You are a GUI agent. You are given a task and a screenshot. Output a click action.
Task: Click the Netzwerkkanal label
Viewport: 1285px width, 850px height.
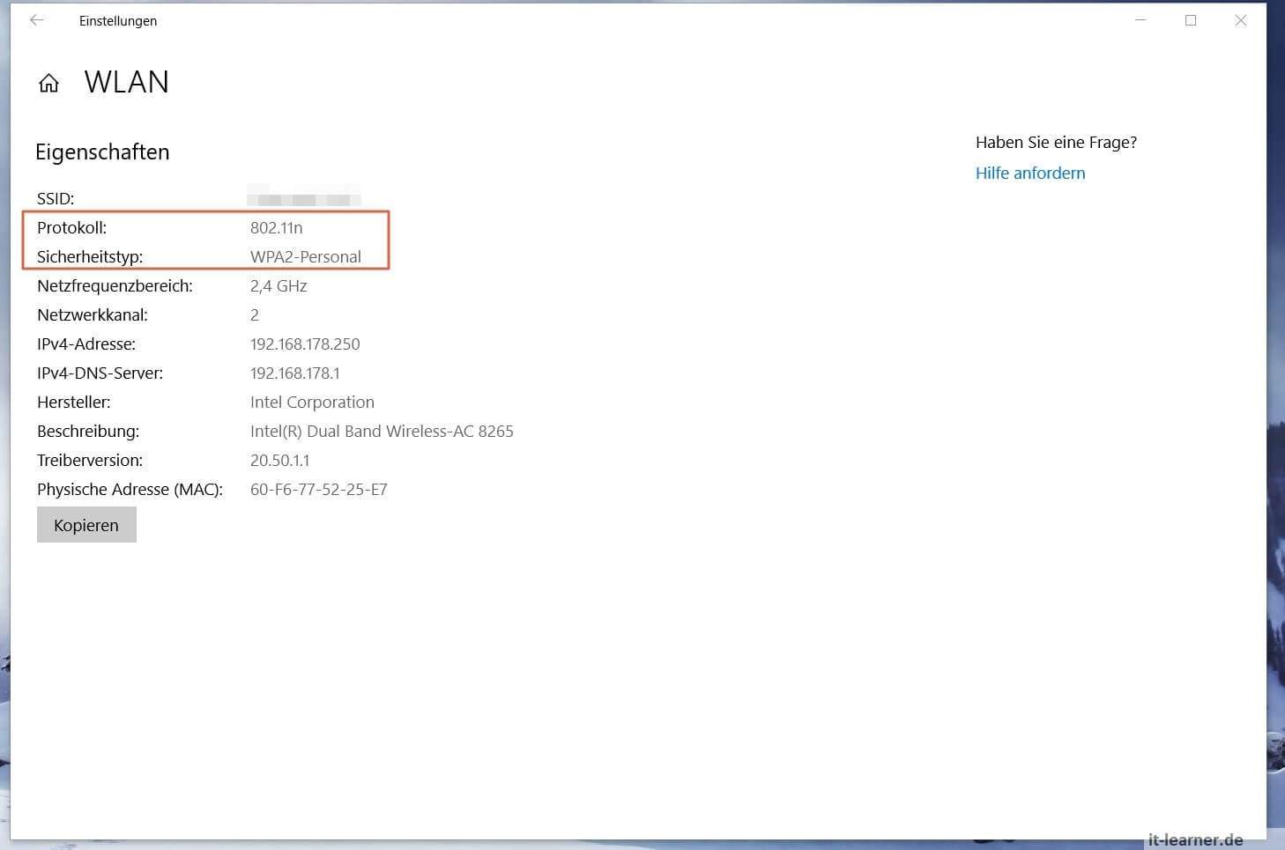tap(93, 315)
